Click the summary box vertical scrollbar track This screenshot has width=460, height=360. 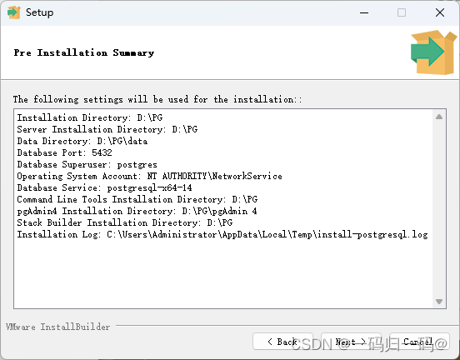tap(439, 209)
